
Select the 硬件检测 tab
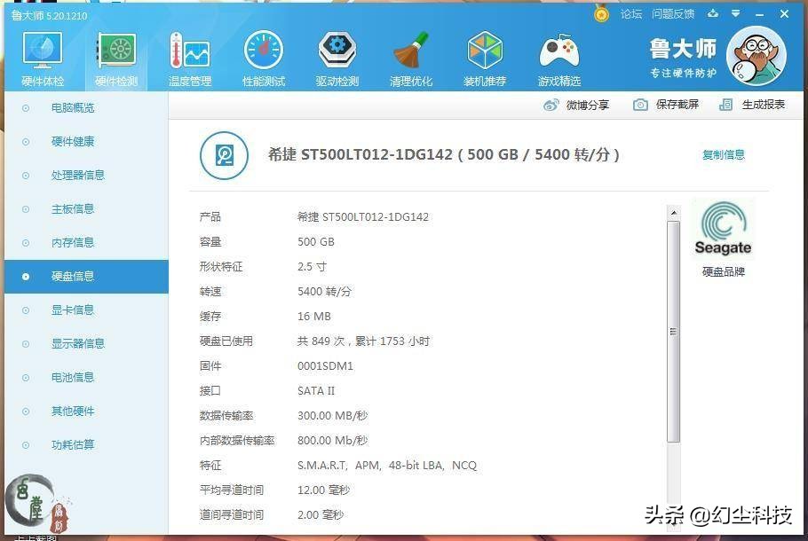(x=115, y=51)
